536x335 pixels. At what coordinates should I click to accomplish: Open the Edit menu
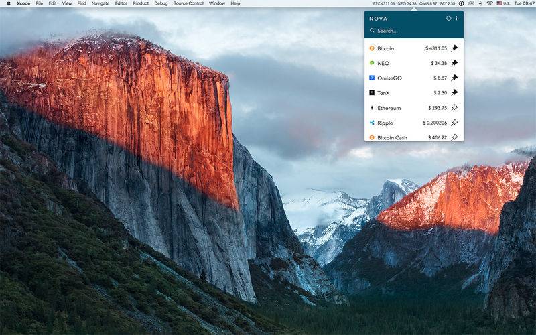[x=52, y=3]
